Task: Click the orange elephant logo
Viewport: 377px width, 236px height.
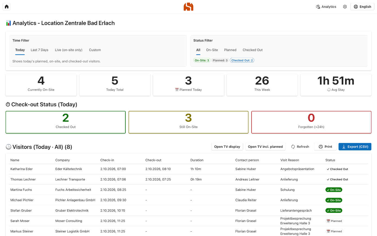Action: pyautogui.click(x=188, y=7)
